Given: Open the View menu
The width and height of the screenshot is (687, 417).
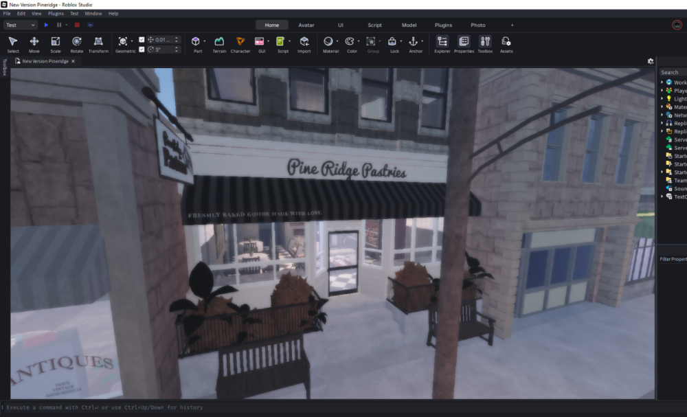Looking at the screenshot, I should click(x=36, y=14).
